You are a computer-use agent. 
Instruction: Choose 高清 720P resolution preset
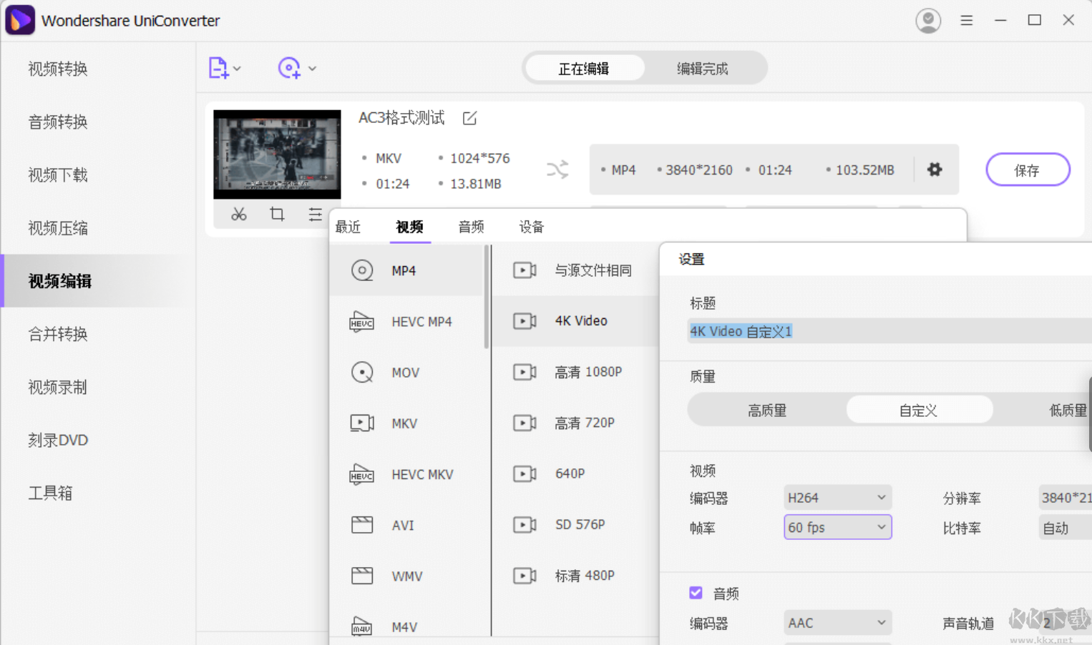tap(575, 423)
